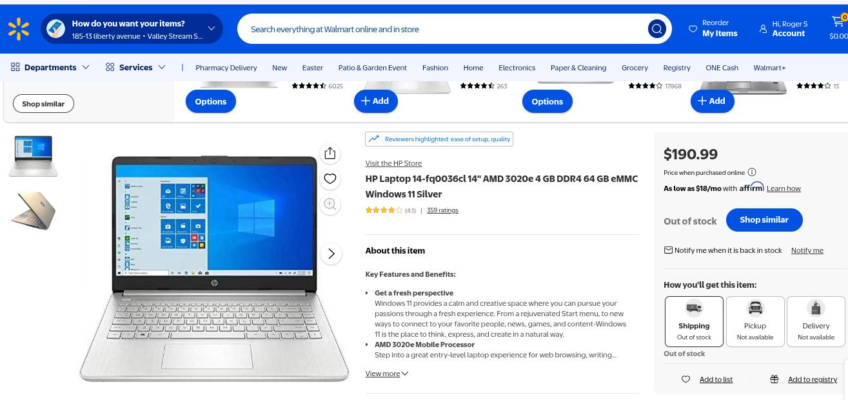Open the Pharmacy Delivery navigation item
This screenshot has width=848, height=400.
226,68
